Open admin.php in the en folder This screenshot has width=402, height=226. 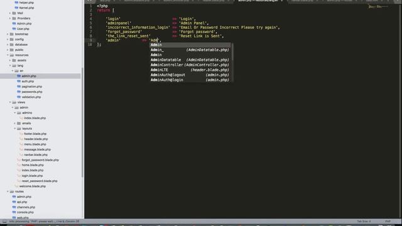[x=29, y=76]
